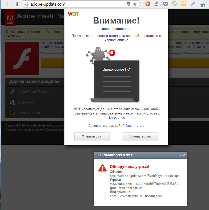Click the yellow extension icon in the toolbar
The image size is (209, 210).
pos(184,4)
